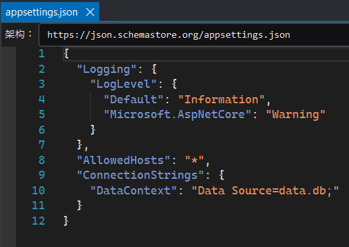Click the "Warning" string value
This screenshot has width=349, height=247.
click(296, 114)
